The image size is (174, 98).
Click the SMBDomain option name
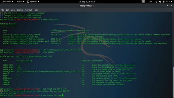(x=8, y=78)
